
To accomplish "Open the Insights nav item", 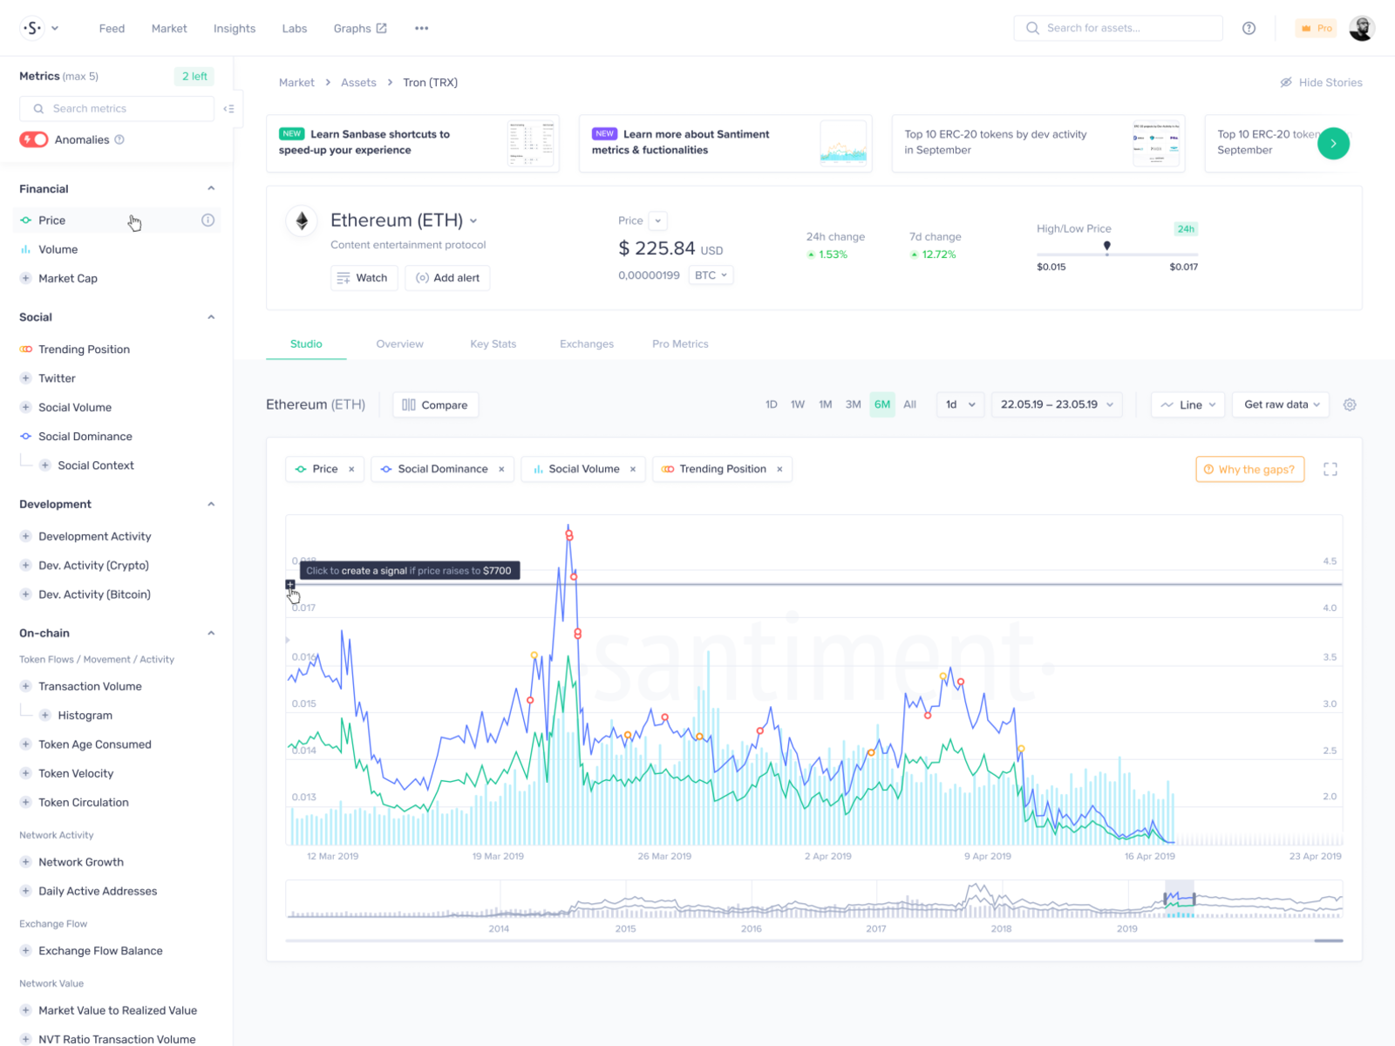I will pos(235,29).
